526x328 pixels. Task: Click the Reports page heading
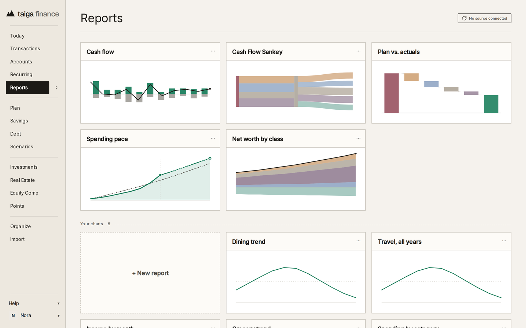(x=102, y=18)
